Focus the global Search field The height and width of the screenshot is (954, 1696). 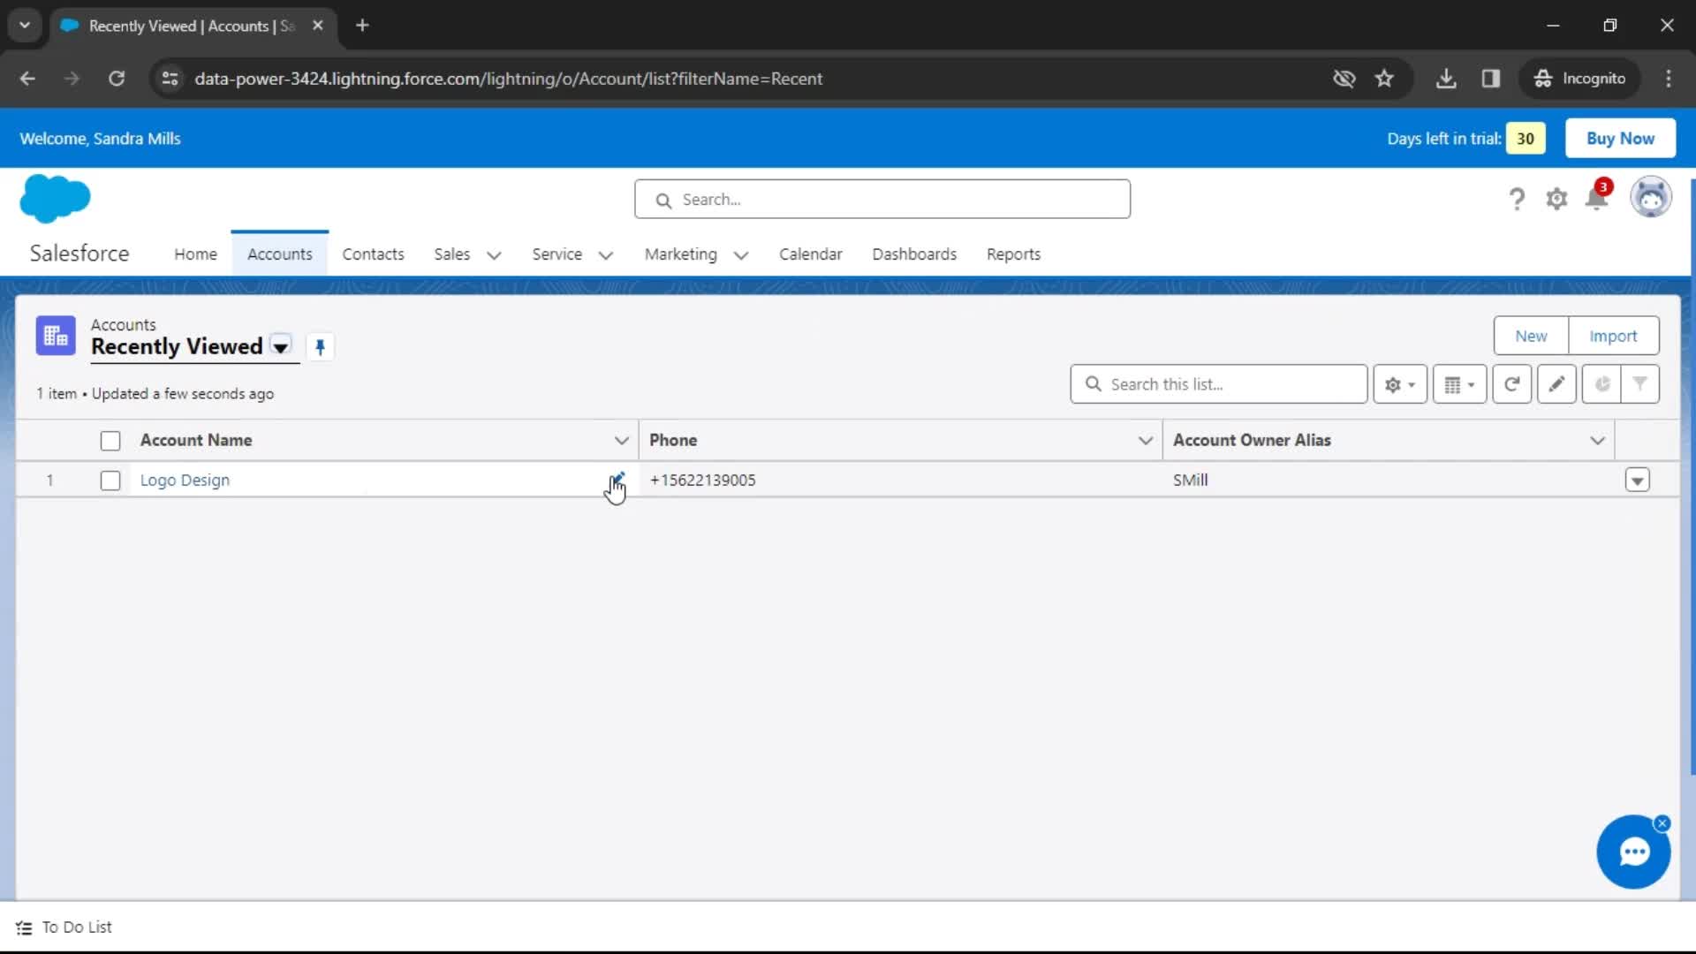[x=882, y=200]
